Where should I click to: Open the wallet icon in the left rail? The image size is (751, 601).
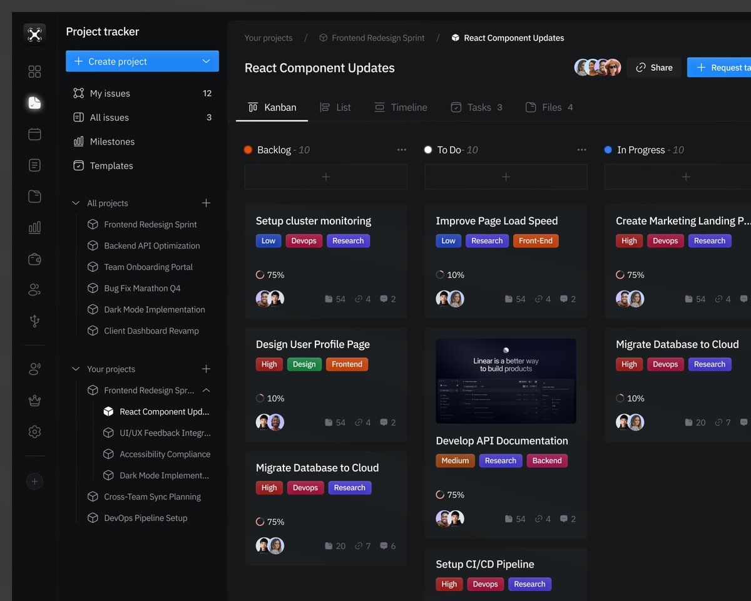[34, 259]
